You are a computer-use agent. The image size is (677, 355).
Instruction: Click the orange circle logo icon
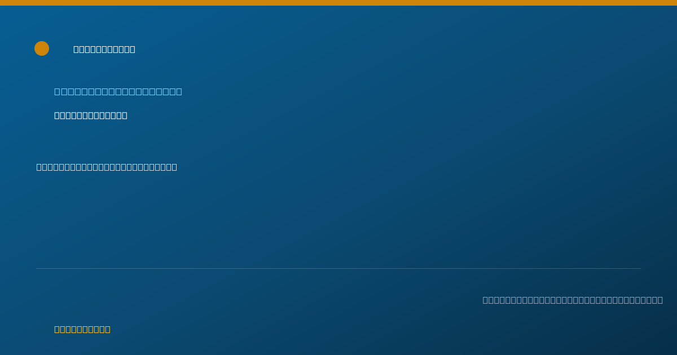[42, 48]
